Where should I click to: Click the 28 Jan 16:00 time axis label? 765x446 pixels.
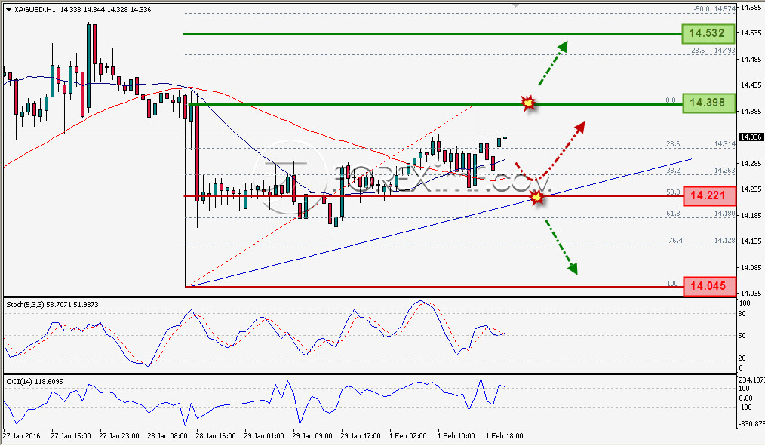pos(216,435)
